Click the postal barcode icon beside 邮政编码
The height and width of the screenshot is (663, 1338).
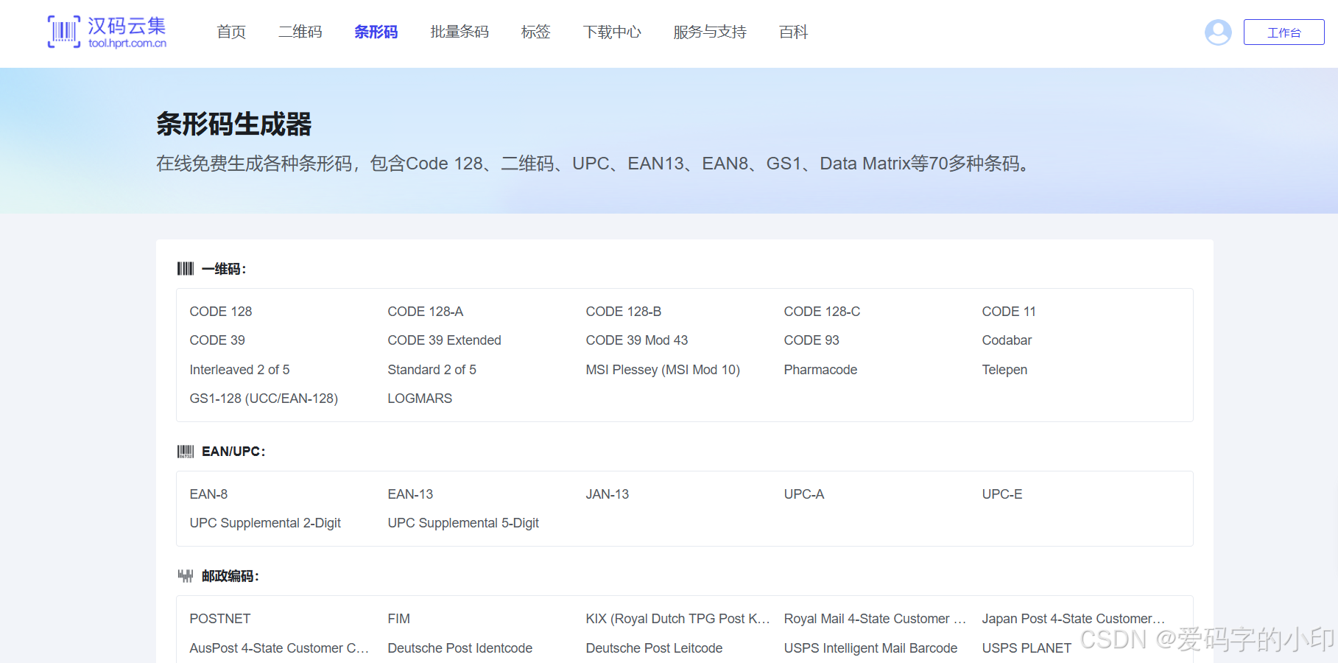pyautogui.click(x=186, y=576)
